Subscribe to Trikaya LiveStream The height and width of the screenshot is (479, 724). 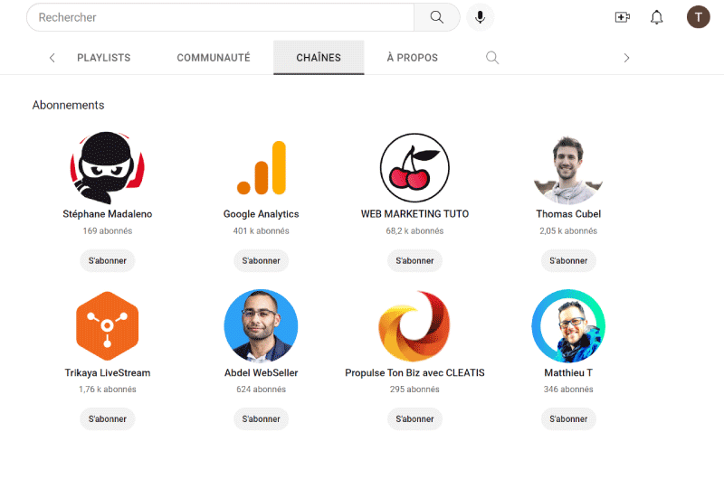[x=107, y=418]
